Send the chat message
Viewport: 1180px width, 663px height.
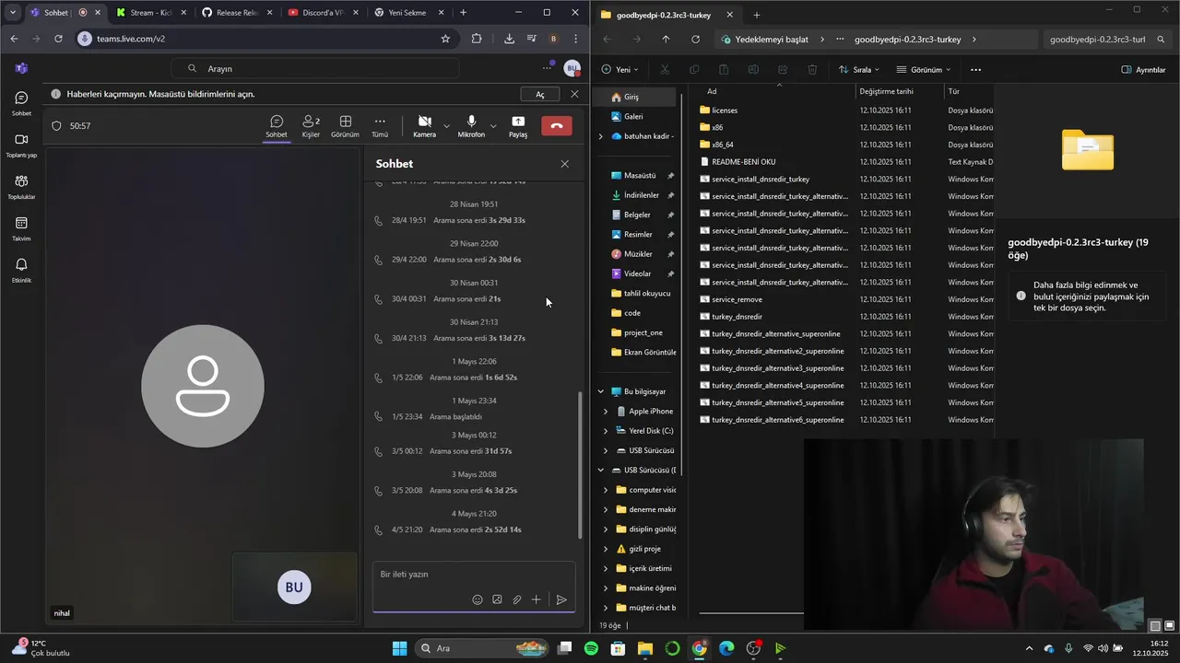click(561, 599)
